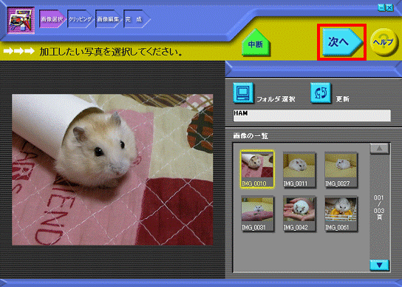Click the application logo icon
402x287 pixels.
point(21,21)
